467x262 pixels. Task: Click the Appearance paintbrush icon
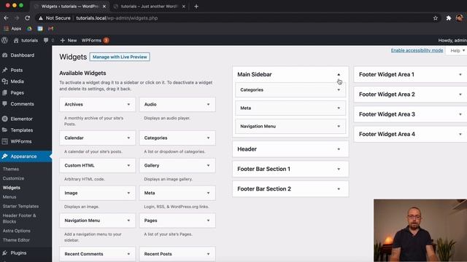pos(5,156)
